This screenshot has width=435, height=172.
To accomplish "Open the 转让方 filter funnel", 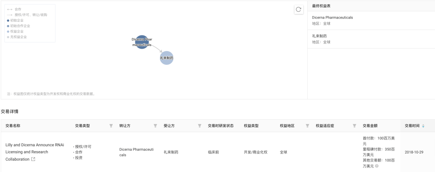I will tap(155, 126).
